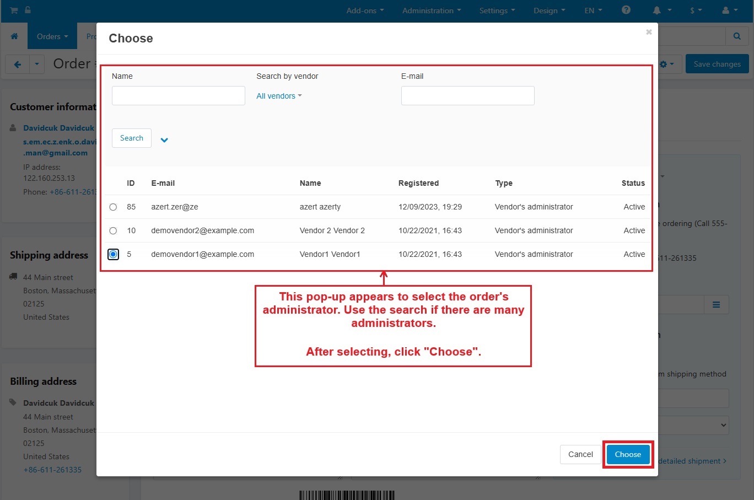Close the Choose dialog with X
Viewport: 754px width, 500px height.
[649, 32]
